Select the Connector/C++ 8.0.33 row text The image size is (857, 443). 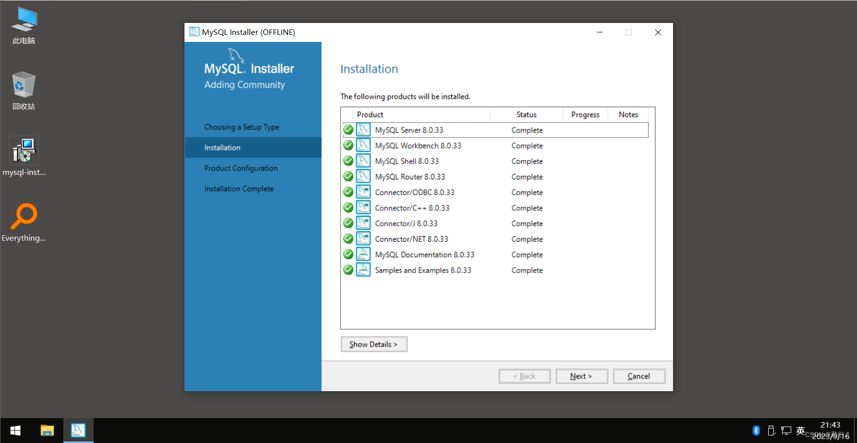tap(412, 208)
